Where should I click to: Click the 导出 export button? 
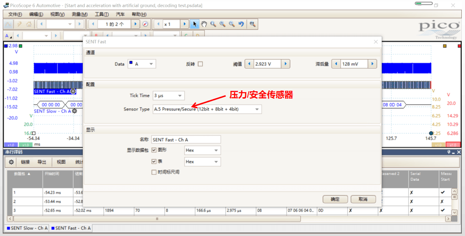pos(42,162)
